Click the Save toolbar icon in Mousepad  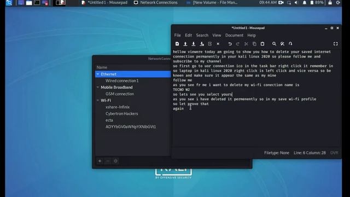(x=194, y=44)
